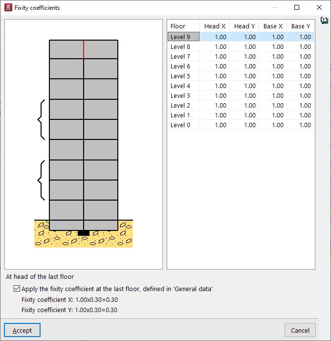Select the Head Y column header
Screen dimensions: 331x341
point(244,26)
